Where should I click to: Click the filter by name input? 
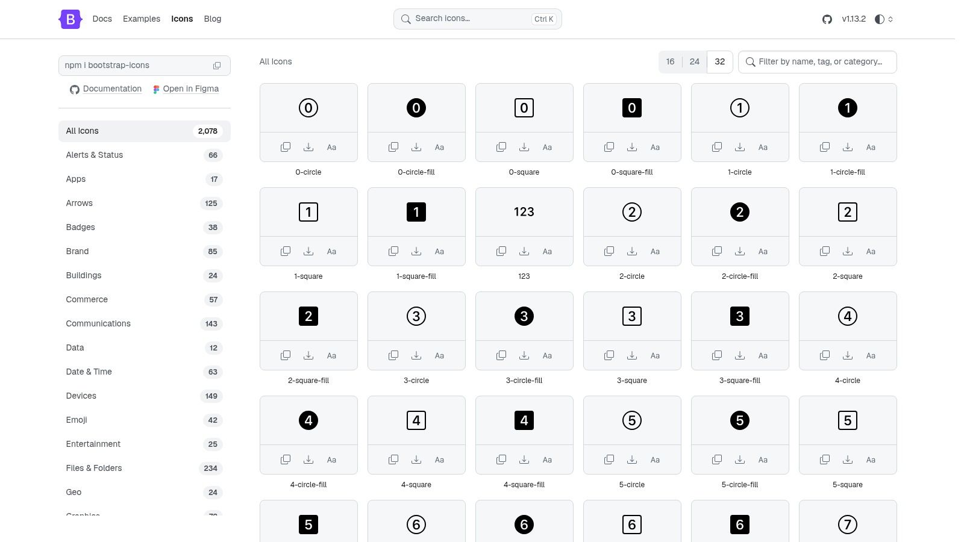tap(818, 62)
